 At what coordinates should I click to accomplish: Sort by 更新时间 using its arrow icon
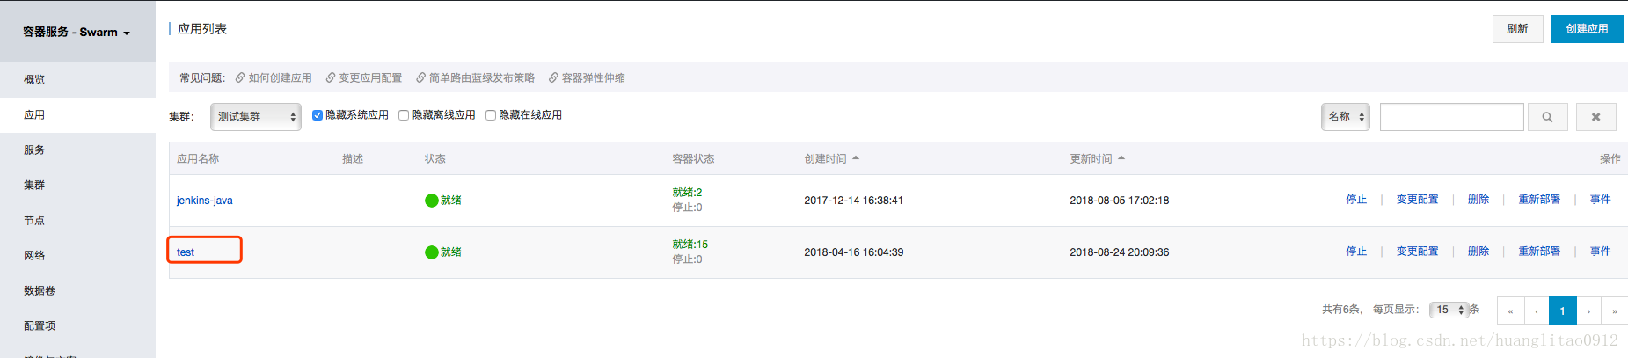click(1121, 158)
